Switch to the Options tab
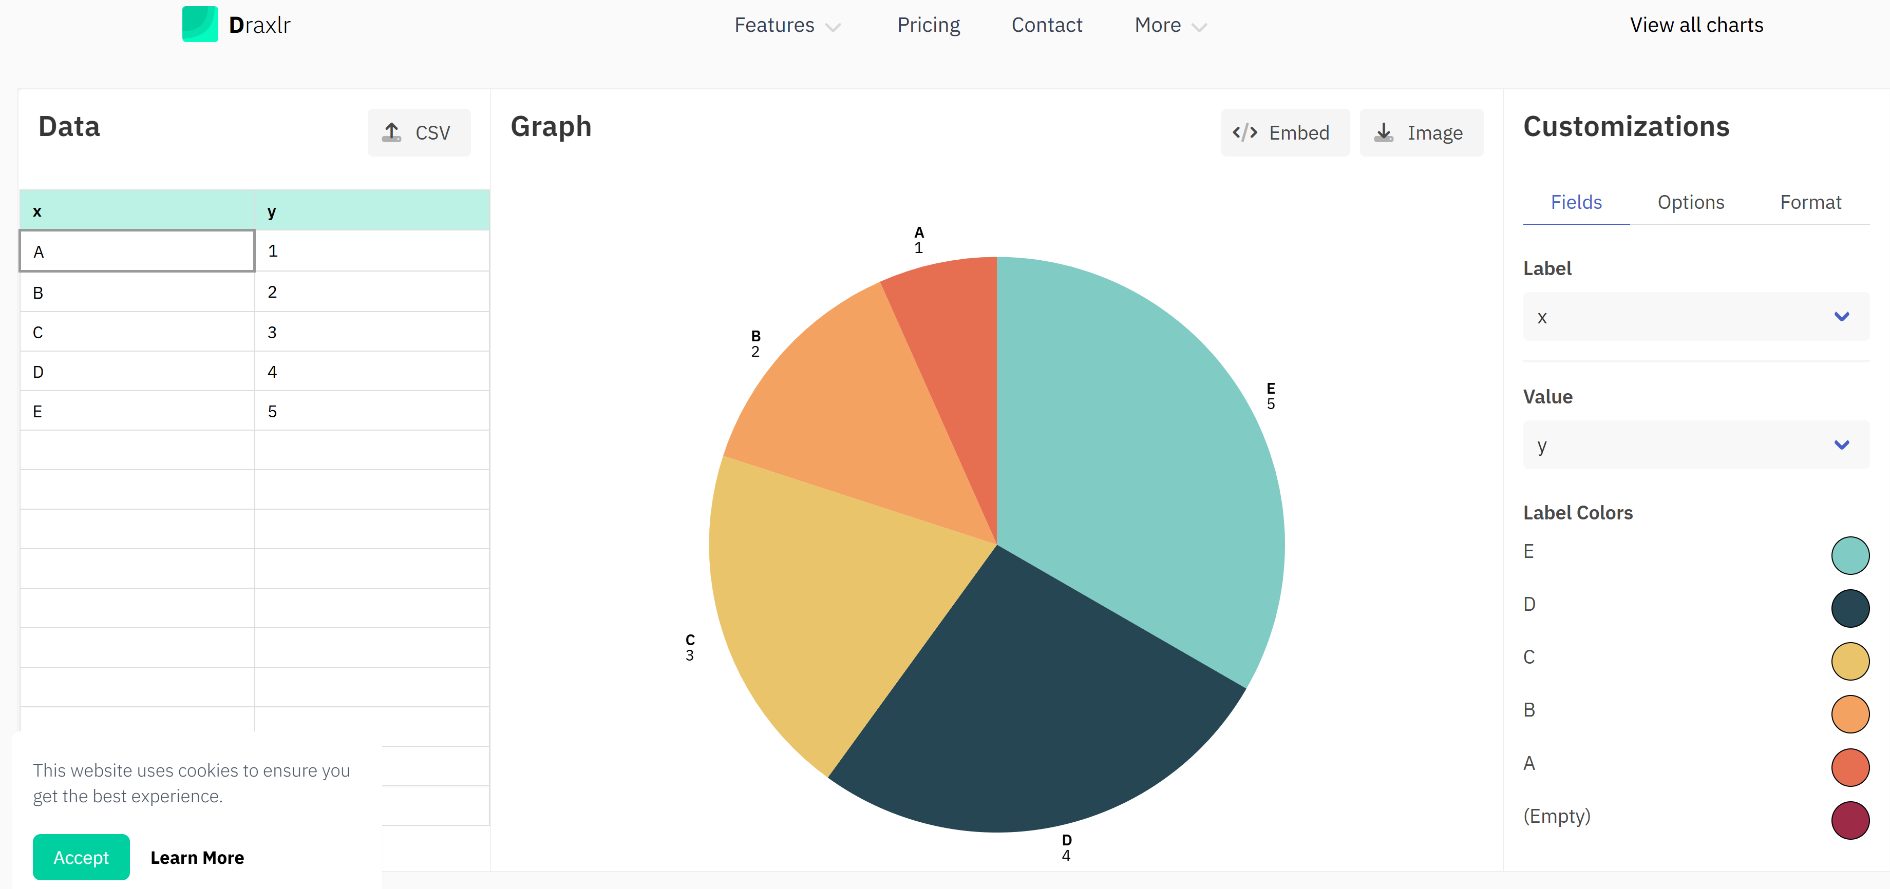1890x889 pixels. click(x=1691, y=202)
